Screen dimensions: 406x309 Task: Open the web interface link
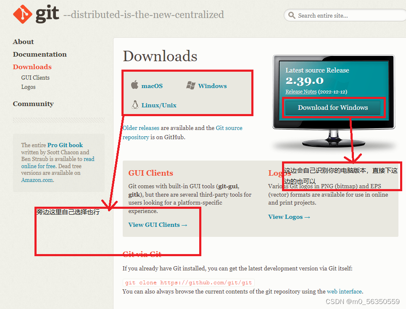pos(344,291)
